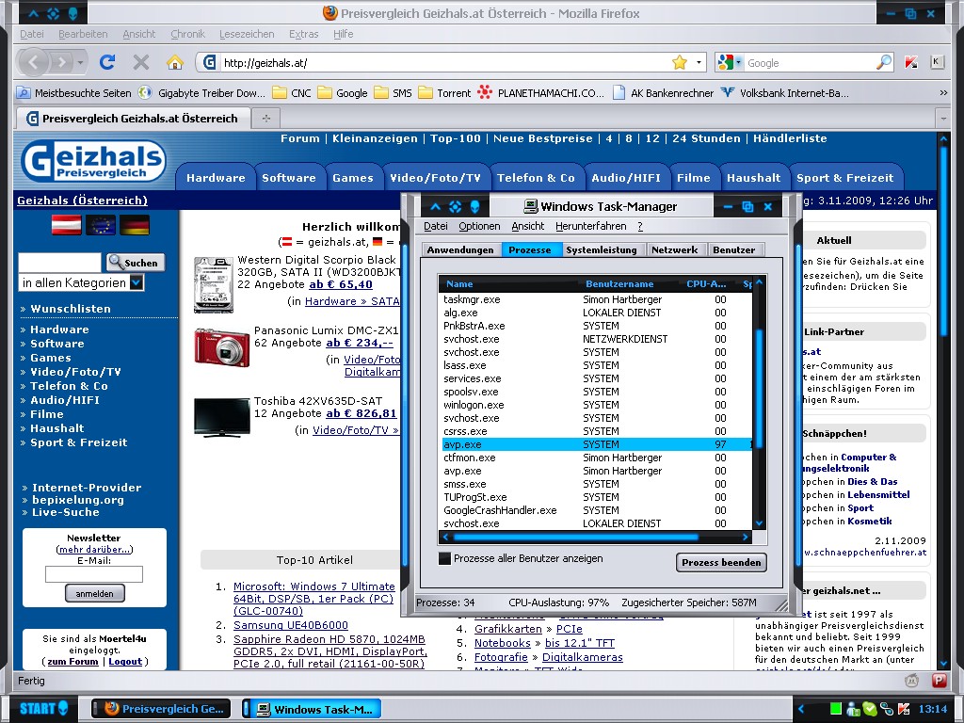The height and width of the screenshot is (723, 964).
Task: Bookmark this page with the star icon
Action: [680, 62]
